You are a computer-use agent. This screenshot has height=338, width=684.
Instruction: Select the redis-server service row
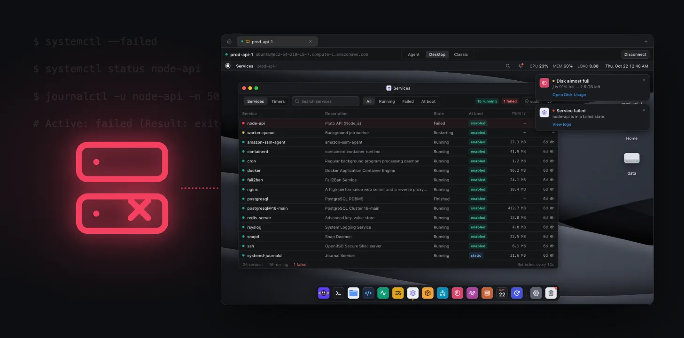pyautogui.click(x=398, y=218)
